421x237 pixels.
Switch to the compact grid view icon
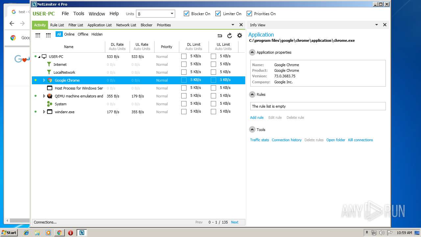[48, 35]
